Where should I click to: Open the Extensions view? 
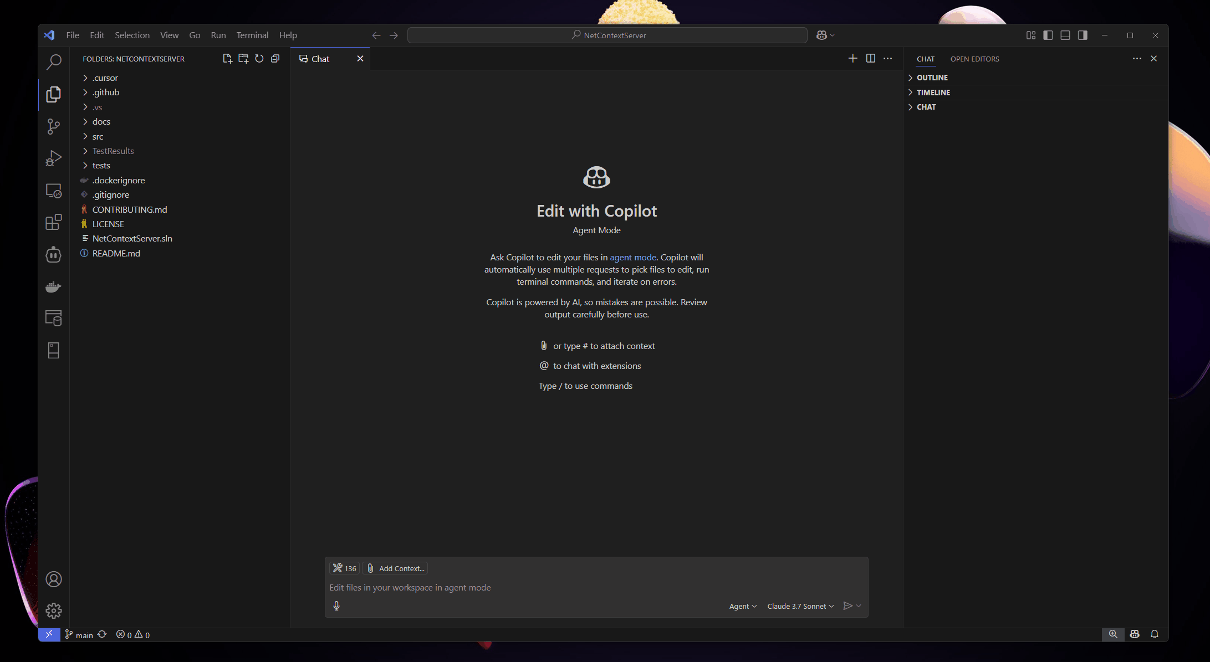point(53,222)
